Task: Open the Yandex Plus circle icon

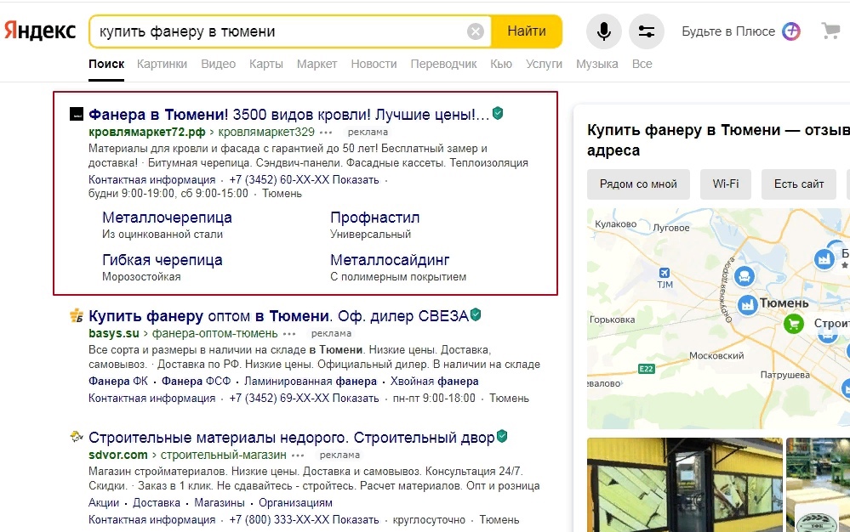Action: pyautogui.click(x=791, y=31)
